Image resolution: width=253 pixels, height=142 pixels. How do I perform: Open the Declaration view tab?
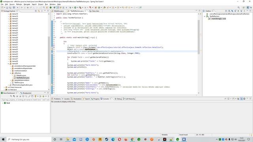coord(76,99)
